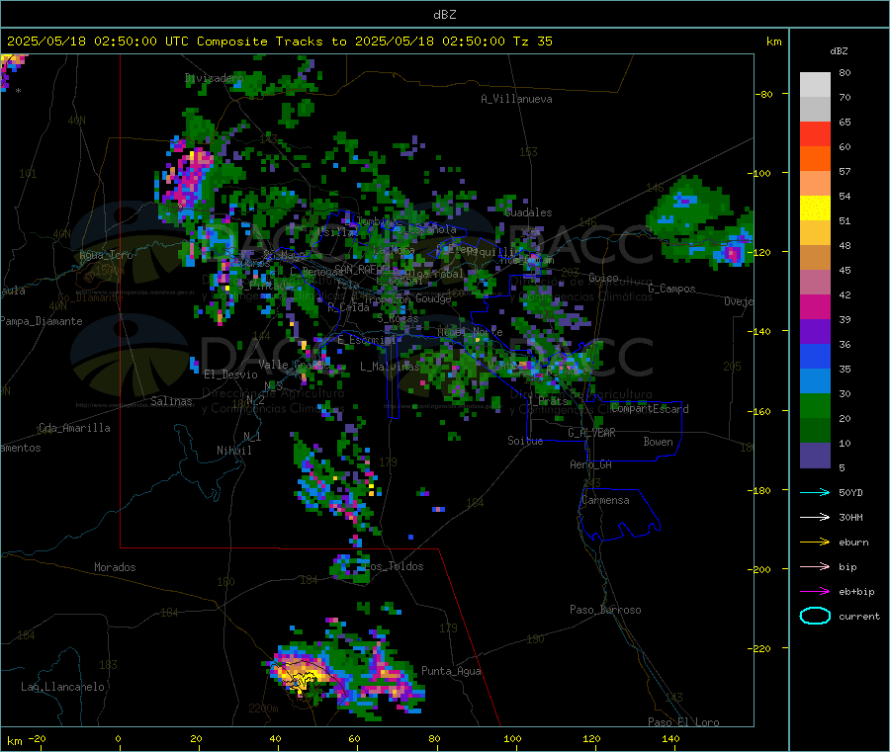The width and height of the screenshot is (890, 752).
Task: Click the Punta_Agua map label
Action: tap(451, 671)
